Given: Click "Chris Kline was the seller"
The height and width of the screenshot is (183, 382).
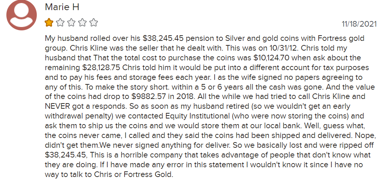Looking at the screenshot, I should point(114,48).
